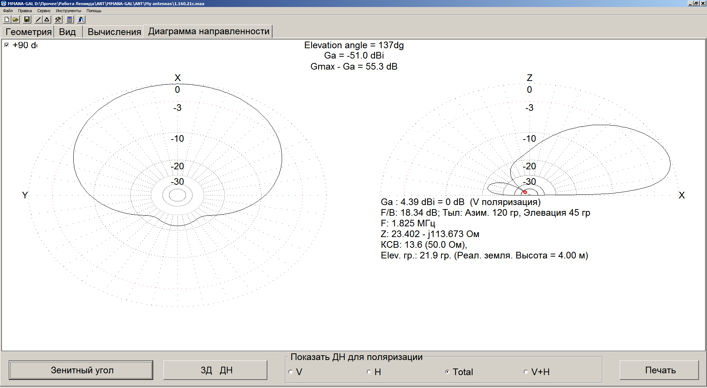Open a file with the folder icon
Image resolution: width=707 pixels, height=388 pixels.
[x=15, y=20]
